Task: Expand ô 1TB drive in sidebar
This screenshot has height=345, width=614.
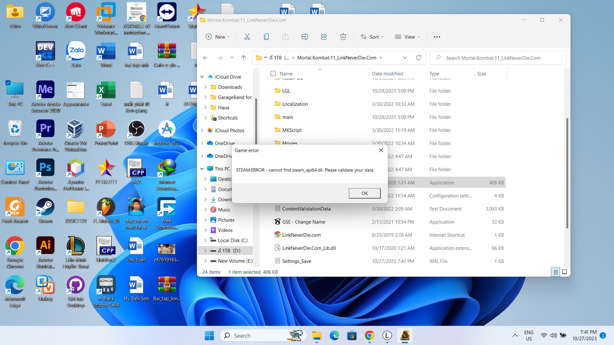Action: (x=205, y=250)
